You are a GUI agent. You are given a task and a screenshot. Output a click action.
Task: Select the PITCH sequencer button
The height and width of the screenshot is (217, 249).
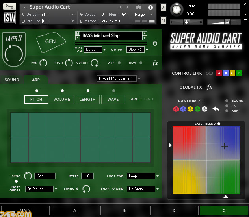pos(36,100)
